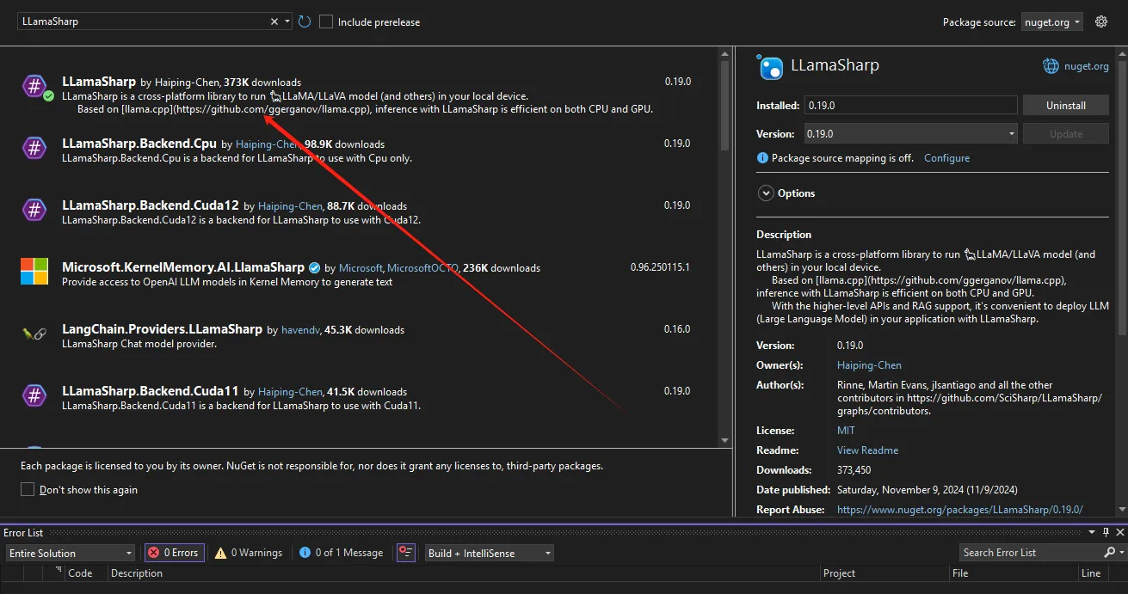Select the LLamaSharp package icon
The image size is (1128, 594).
[34, 86]
